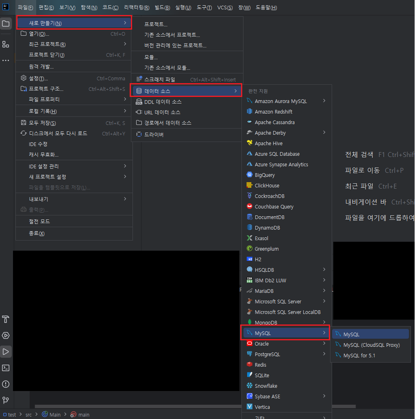Click Main class breadcrumb
The width and height of the screenshot is (415, 419).
tap(51, 415)
